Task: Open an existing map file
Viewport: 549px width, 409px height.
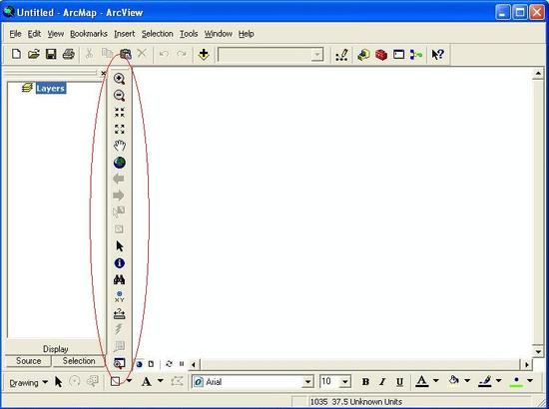Action: pyautogui.click(x=34, y=54)
